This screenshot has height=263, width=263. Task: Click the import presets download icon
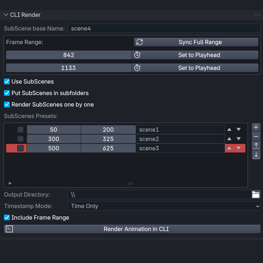coord(256,155)
